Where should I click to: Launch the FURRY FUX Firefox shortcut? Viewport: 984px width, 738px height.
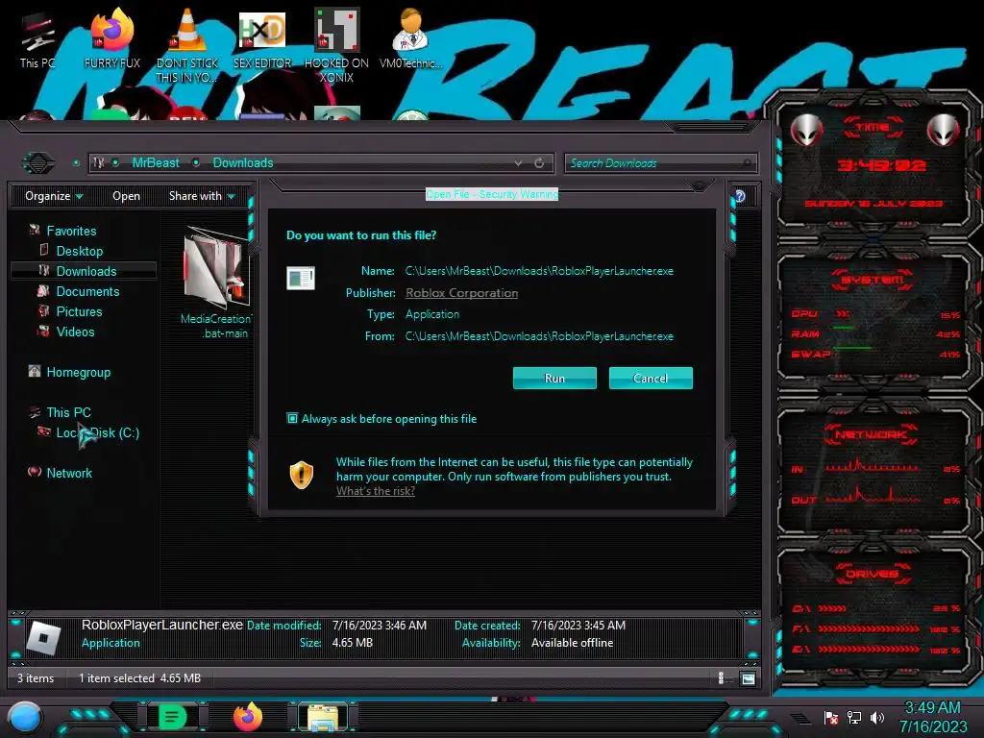tap(112, 38)
